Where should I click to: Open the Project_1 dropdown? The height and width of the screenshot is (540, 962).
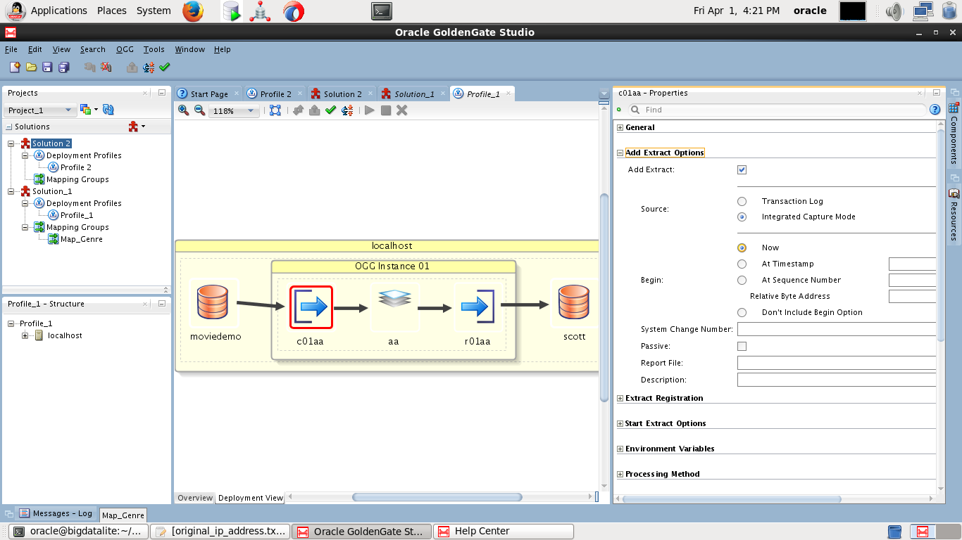(x=40, y=110)
